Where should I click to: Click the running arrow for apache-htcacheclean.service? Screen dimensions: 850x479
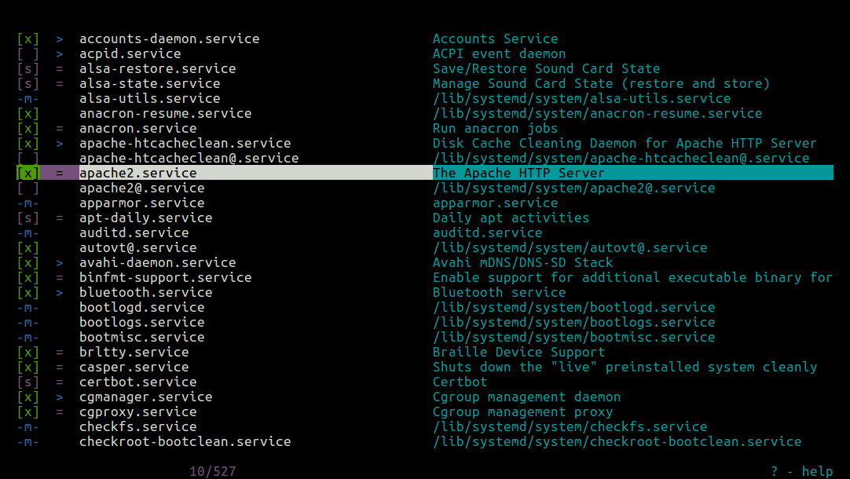click(60, 143)
